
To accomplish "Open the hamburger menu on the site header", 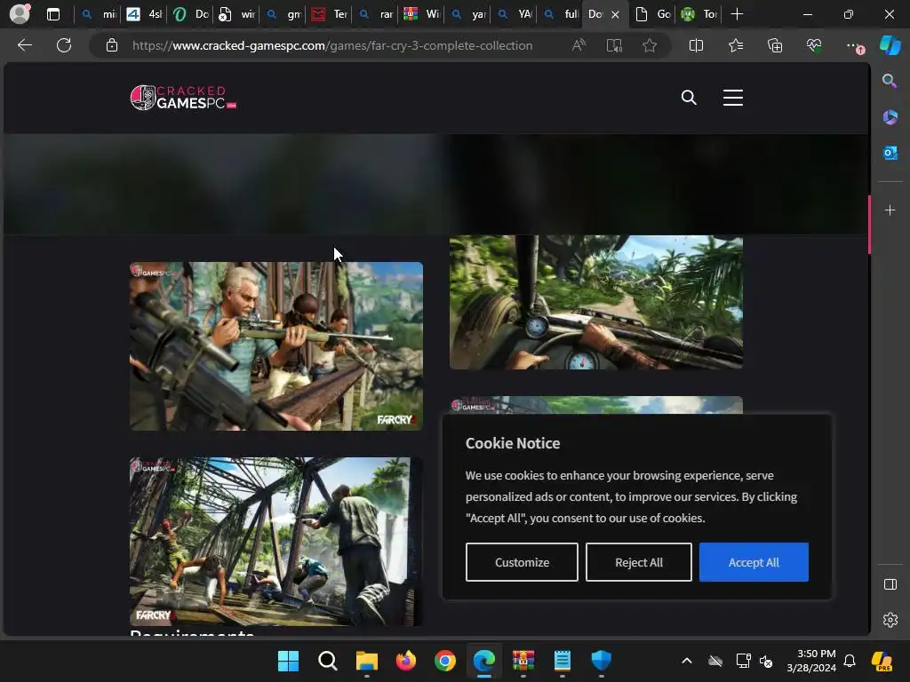I will 733,98.
